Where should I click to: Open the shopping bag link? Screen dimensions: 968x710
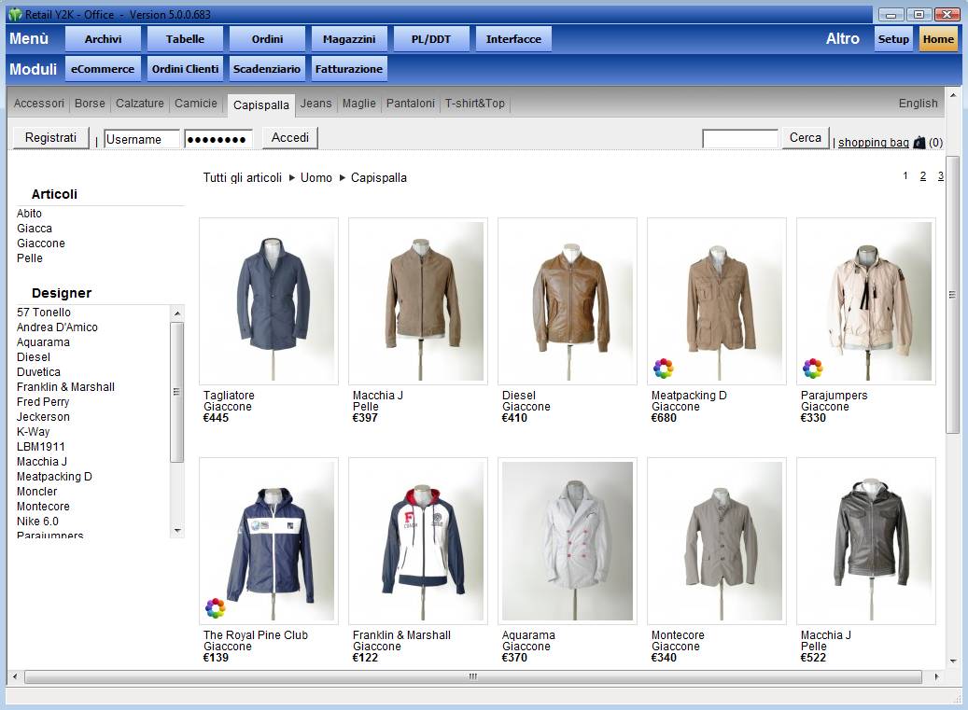(874, 143)
